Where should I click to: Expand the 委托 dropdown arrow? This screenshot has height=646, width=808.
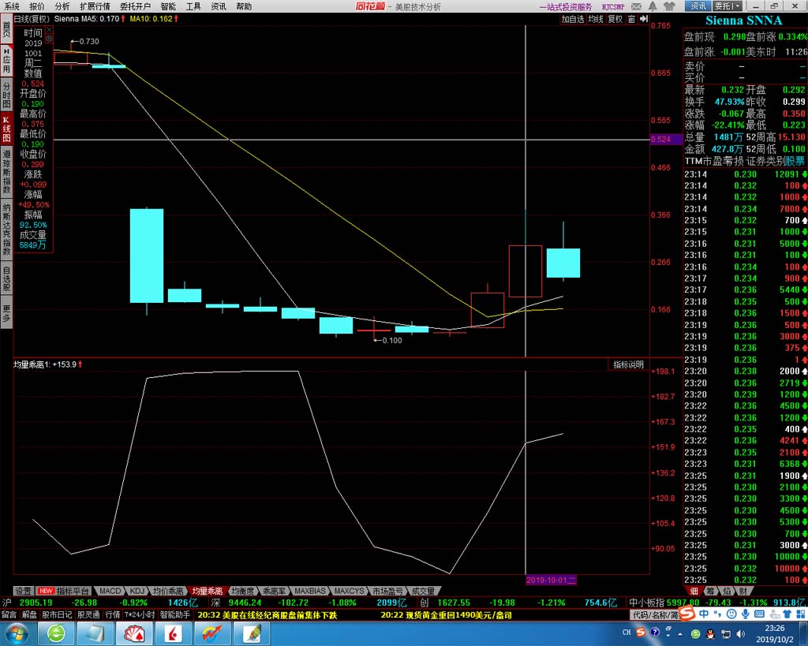tap(738, 6)
